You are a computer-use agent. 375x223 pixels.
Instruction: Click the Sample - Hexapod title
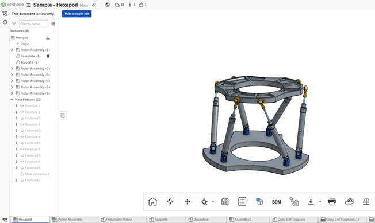pyautogui.click(x=55, y=5)
